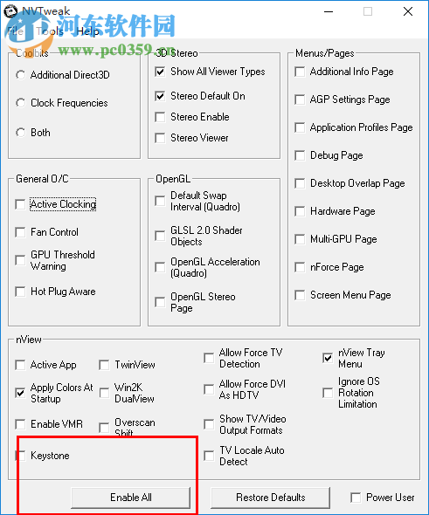This screenshot has width=429, height=515.
Task: Uncheck Apply Colors At Startup
Action: 20,393
